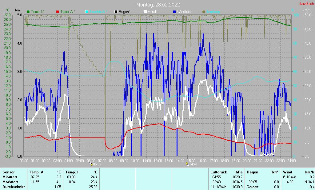Screen dimensions: 315x190
Task: Click the Temp. A. minimum time '07:25'
Action: [x=35, y=177]
